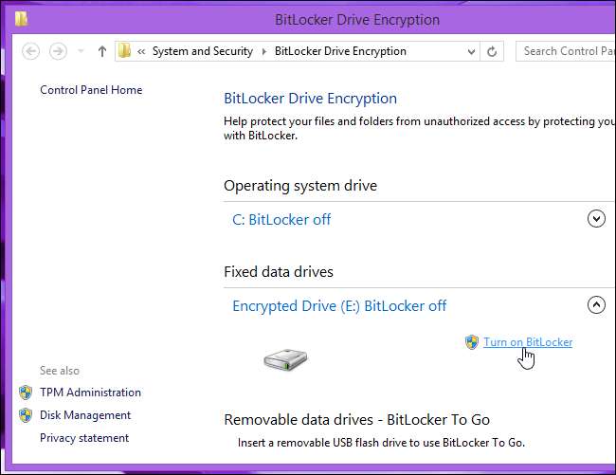Open the Privacy statement link
This screenshot has height=475, width=616.
(84, 438)
